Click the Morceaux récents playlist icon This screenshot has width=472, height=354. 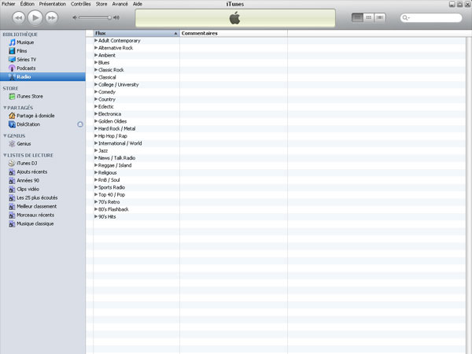pyautogui.click(x=12, y=216)
